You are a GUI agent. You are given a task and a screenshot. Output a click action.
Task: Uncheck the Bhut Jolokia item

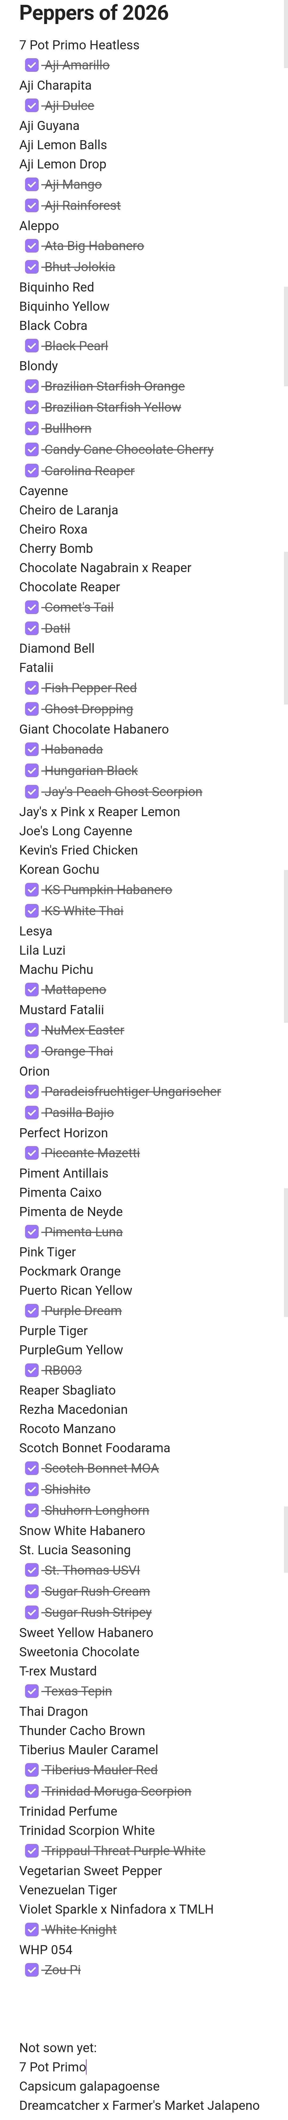click(31, 267)
